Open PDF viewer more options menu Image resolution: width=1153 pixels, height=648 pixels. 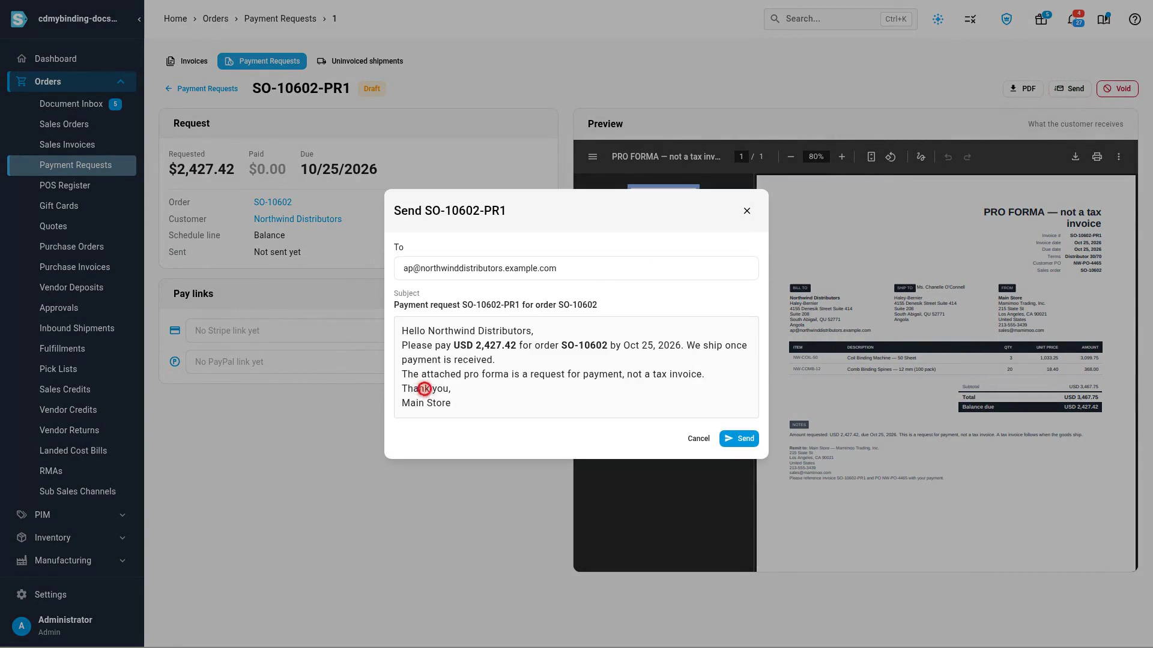click(x=1119, y=157)
